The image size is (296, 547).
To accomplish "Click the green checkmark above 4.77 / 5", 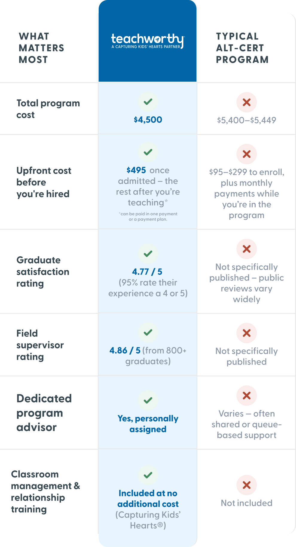I will pos(148,254).
